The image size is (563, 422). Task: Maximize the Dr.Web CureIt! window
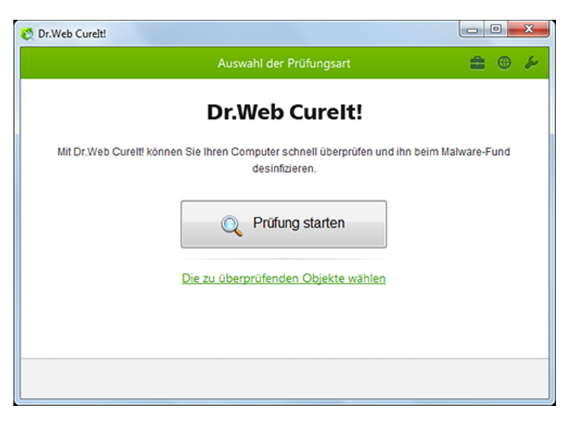coord(496,29)
